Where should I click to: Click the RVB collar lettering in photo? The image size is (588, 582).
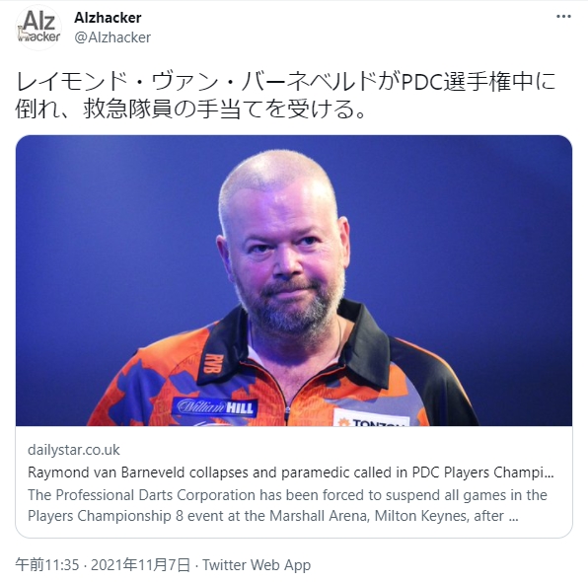pos(214,363)
